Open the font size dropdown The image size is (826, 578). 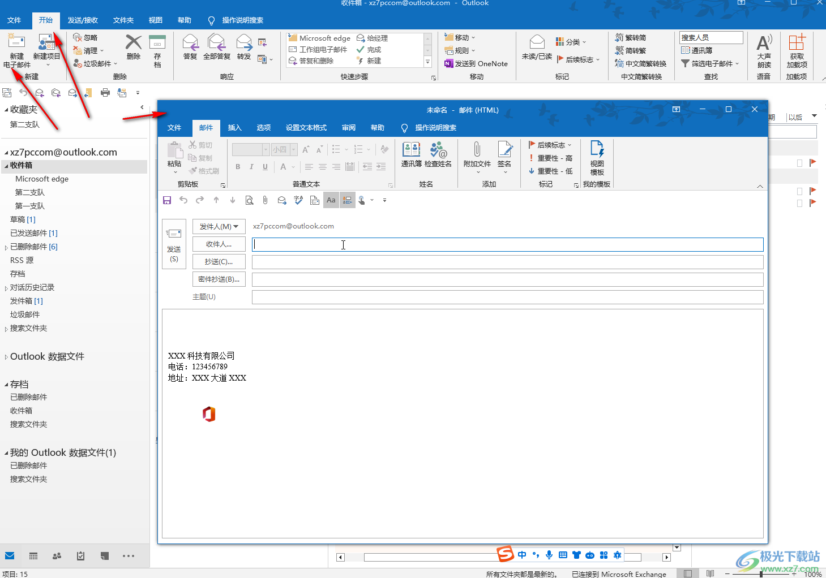[294, 149]
